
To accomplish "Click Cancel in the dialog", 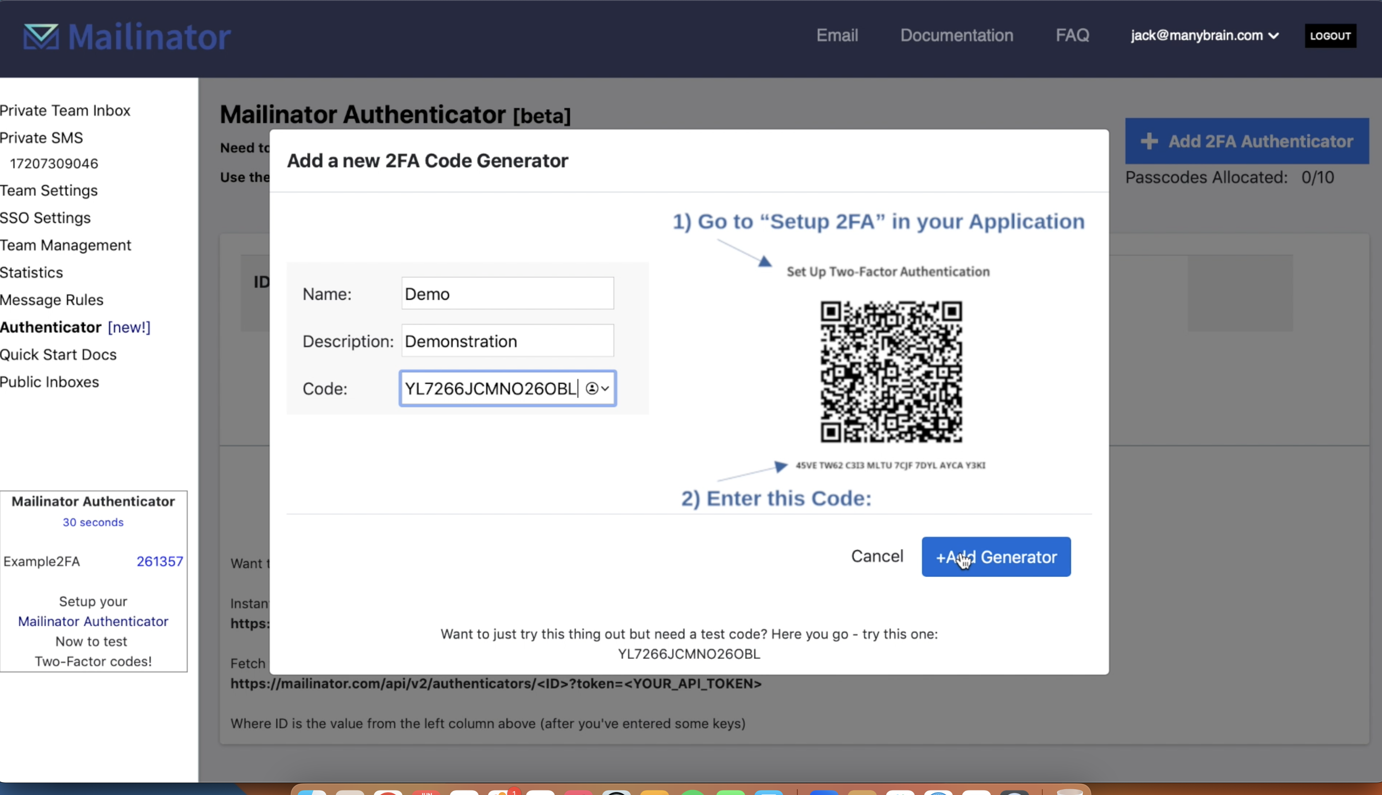I will (877, 556).
